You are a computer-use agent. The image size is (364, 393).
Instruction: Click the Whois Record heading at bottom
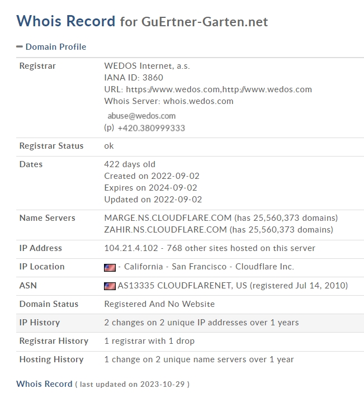(x=44, y=384)
